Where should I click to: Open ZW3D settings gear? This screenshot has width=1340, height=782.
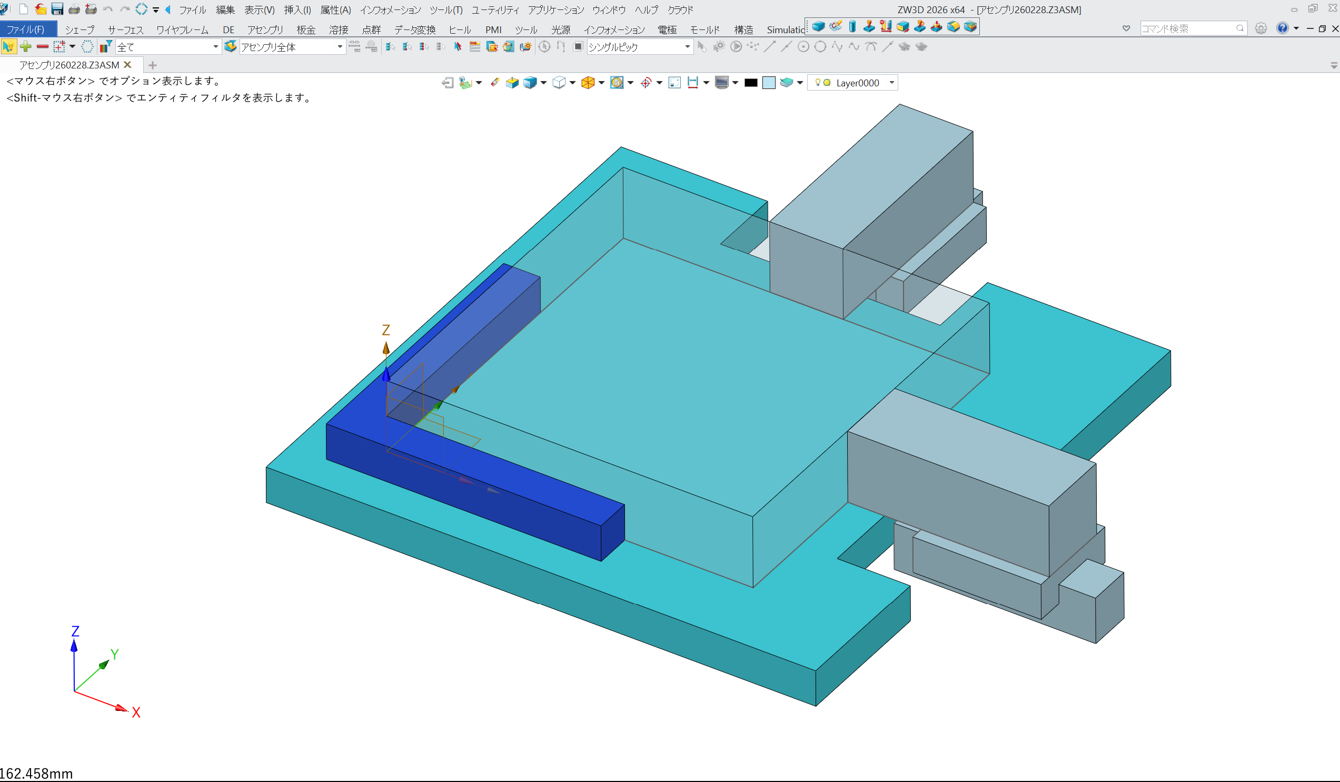1260,28
